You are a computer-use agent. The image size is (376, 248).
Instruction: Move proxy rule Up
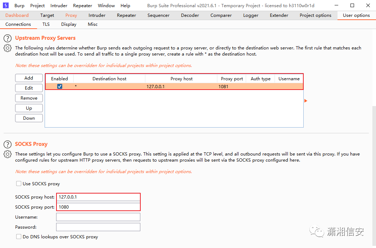tap(29, 108)
